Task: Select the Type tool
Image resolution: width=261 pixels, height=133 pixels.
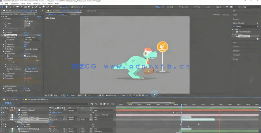Action: pyautogui.click(x=32, y=7)
